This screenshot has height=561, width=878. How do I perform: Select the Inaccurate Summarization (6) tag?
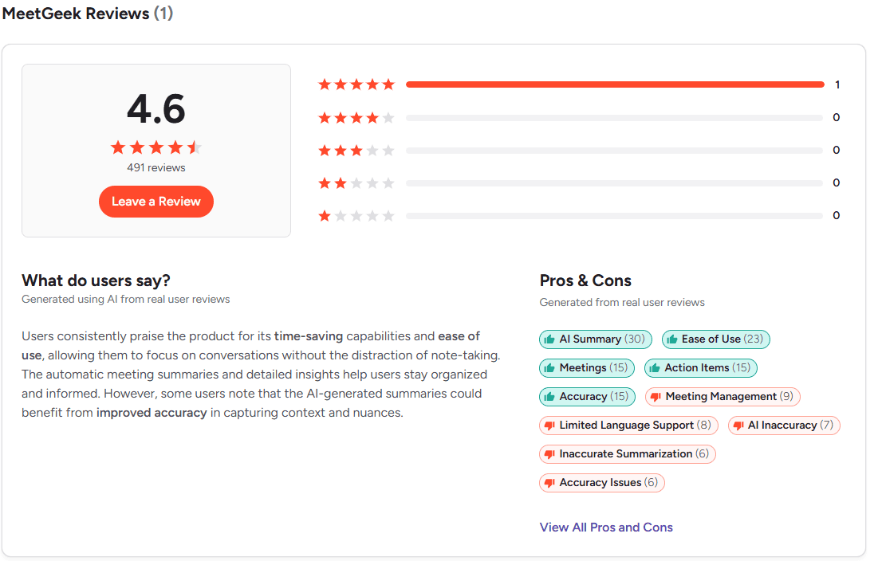[x=627, y=453]
